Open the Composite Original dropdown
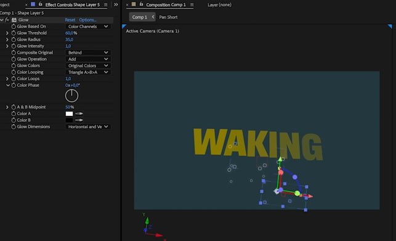Viewport: 396px width, 241px height. [x=88, y=52]
